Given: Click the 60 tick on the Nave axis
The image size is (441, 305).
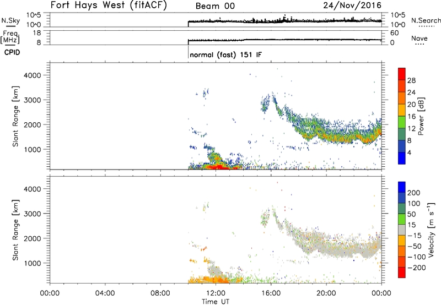Looking at the screenshot, I should click(x=395, y=33).
